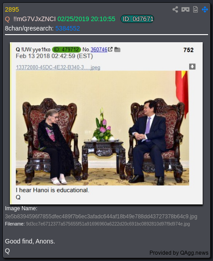
Task: Click the number 752 in the embedded post
Action: pyautogui.click(x=189, y=50)
